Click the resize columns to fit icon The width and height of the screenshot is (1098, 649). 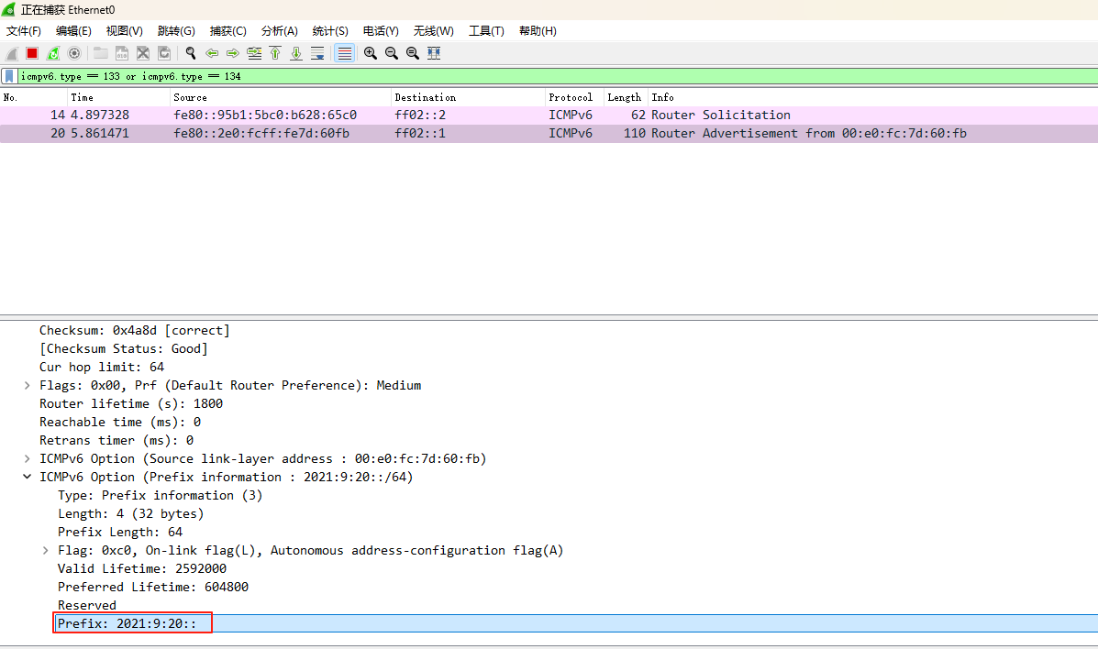(434, 53)
